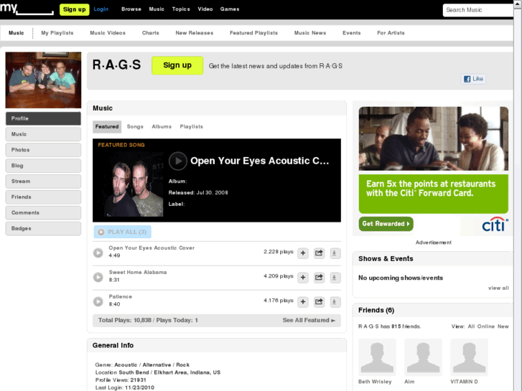Focus the Search Music field
The image size is (522, 391).
coord(478,10)
